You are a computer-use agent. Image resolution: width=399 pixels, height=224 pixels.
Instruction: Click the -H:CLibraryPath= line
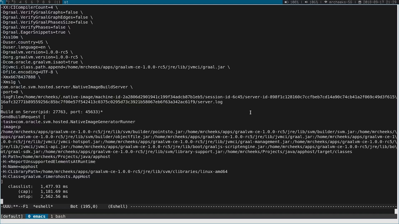pyautogui.click(x=114, y=171)
